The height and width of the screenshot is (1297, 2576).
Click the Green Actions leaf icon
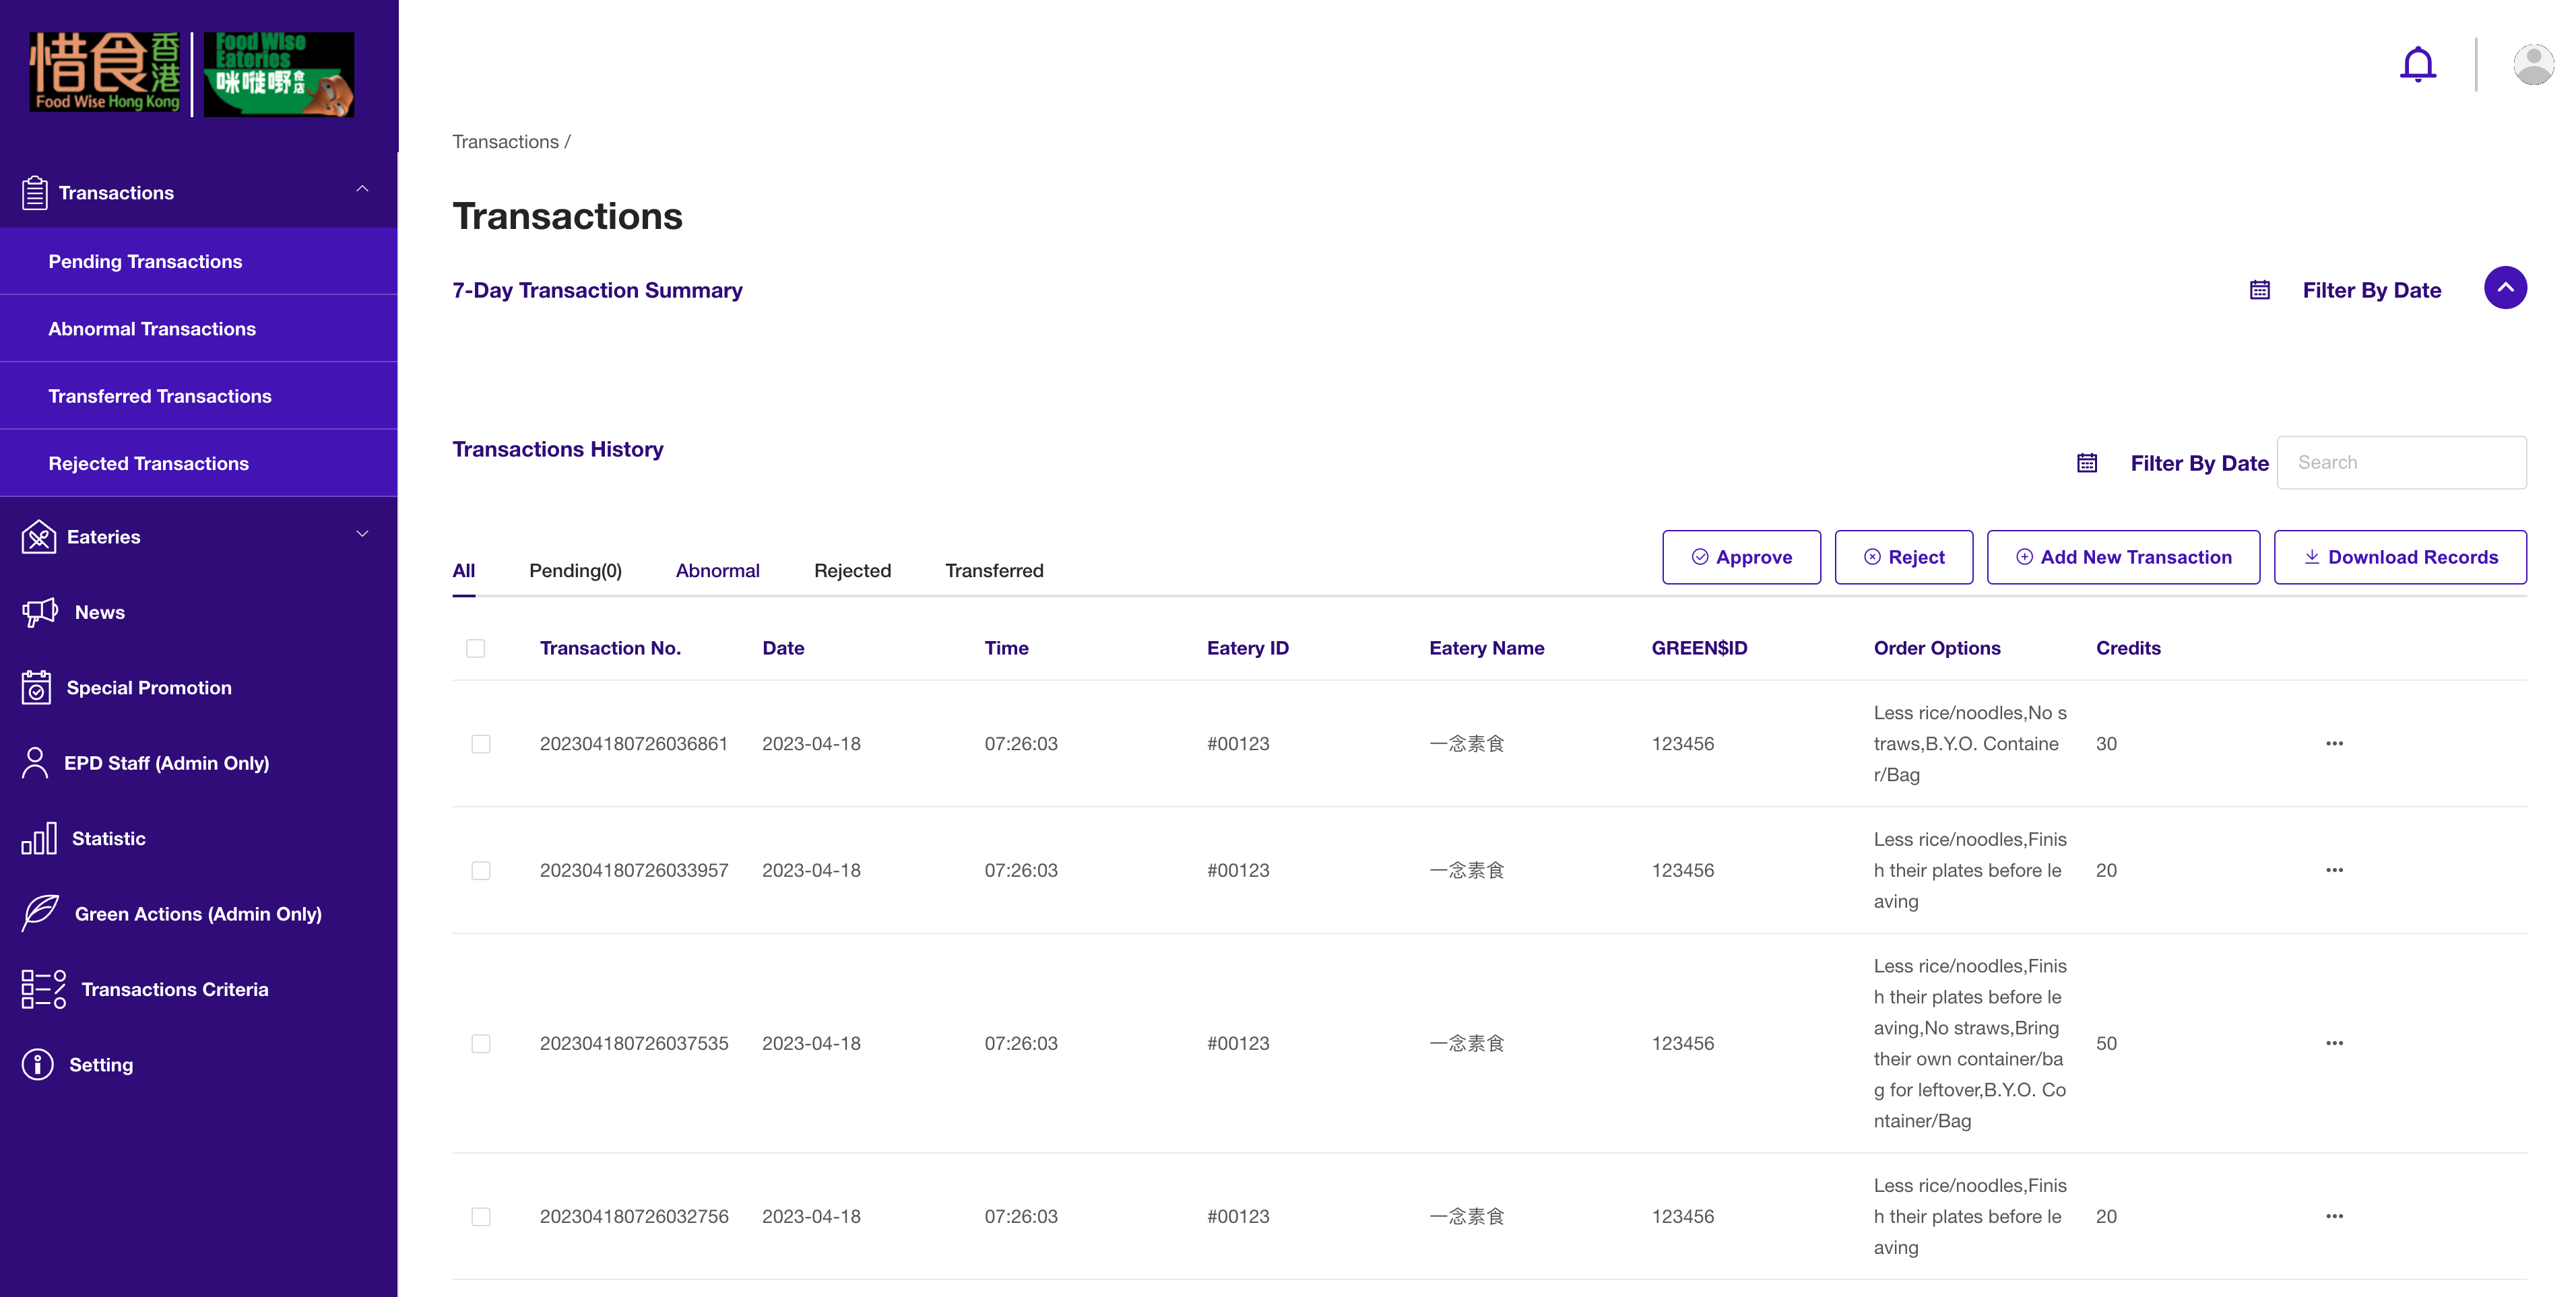pos(40,913)
